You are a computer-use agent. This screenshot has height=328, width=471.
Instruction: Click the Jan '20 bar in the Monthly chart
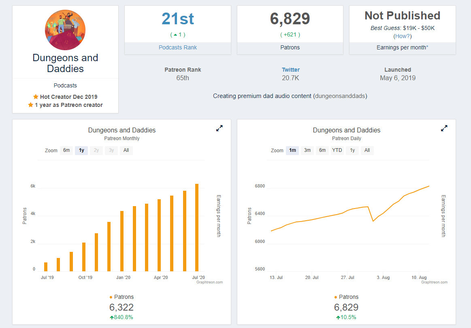click(121, 241)
